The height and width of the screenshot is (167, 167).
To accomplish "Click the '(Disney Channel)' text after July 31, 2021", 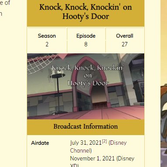I will pyautogui.click(x=98, y=146).
